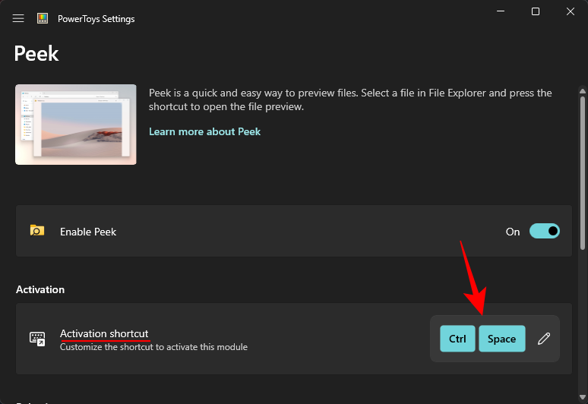Screen dimensions: 588x404
Task: Toggle the Enable Peek switch off
Action: (545, 231)
